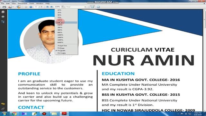Open the Window menu
This screenshot has height=116, width=206.
coord(40,4)
